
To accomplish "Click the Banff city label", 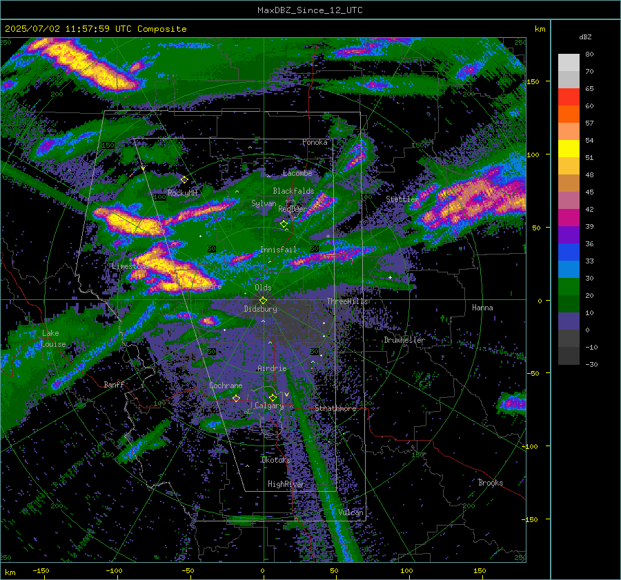I will click(114, 384).
